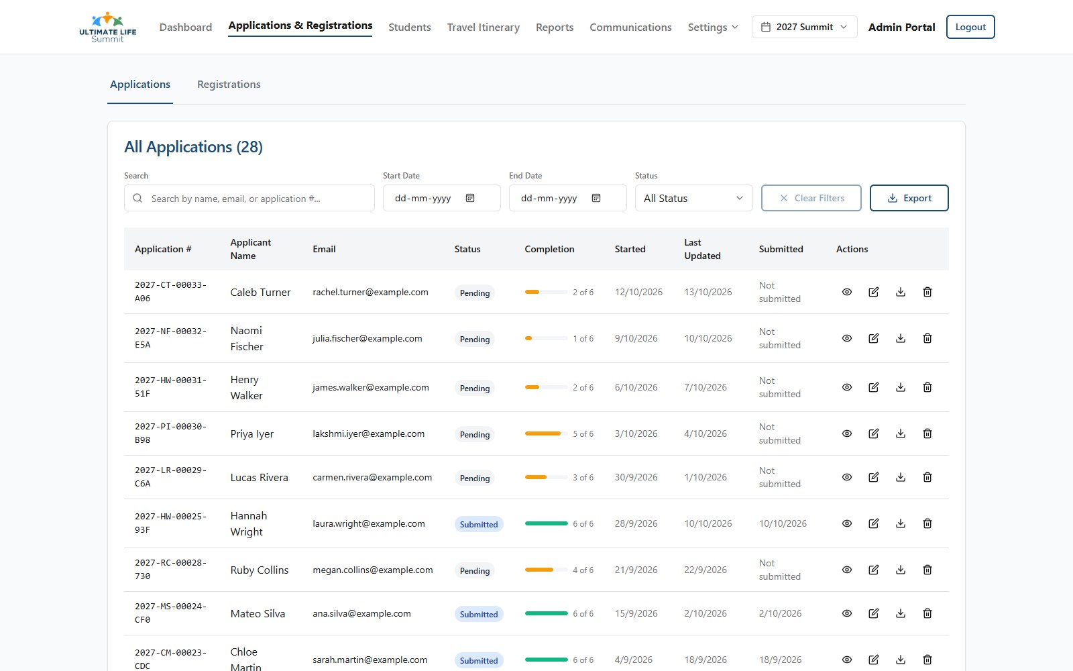Image resolution: width=1073 pixels, height=671 pixels.
Task: Download Priya Iyer's application
Action: click(901, 433)
